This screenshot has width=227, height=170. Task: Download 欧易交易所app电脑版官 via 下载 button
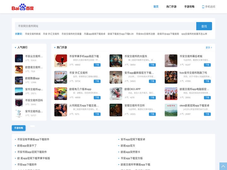coord(207,98)
